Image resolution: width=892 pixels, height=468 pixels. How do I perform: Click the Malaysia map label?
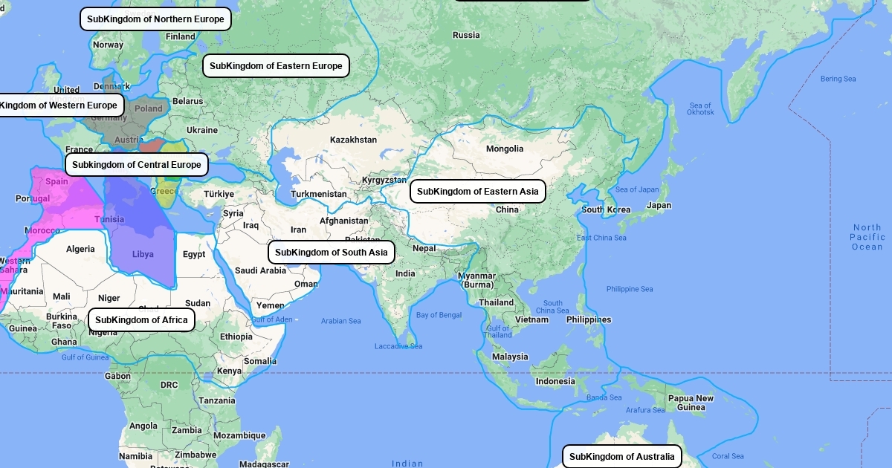click(x=509, y=357)
